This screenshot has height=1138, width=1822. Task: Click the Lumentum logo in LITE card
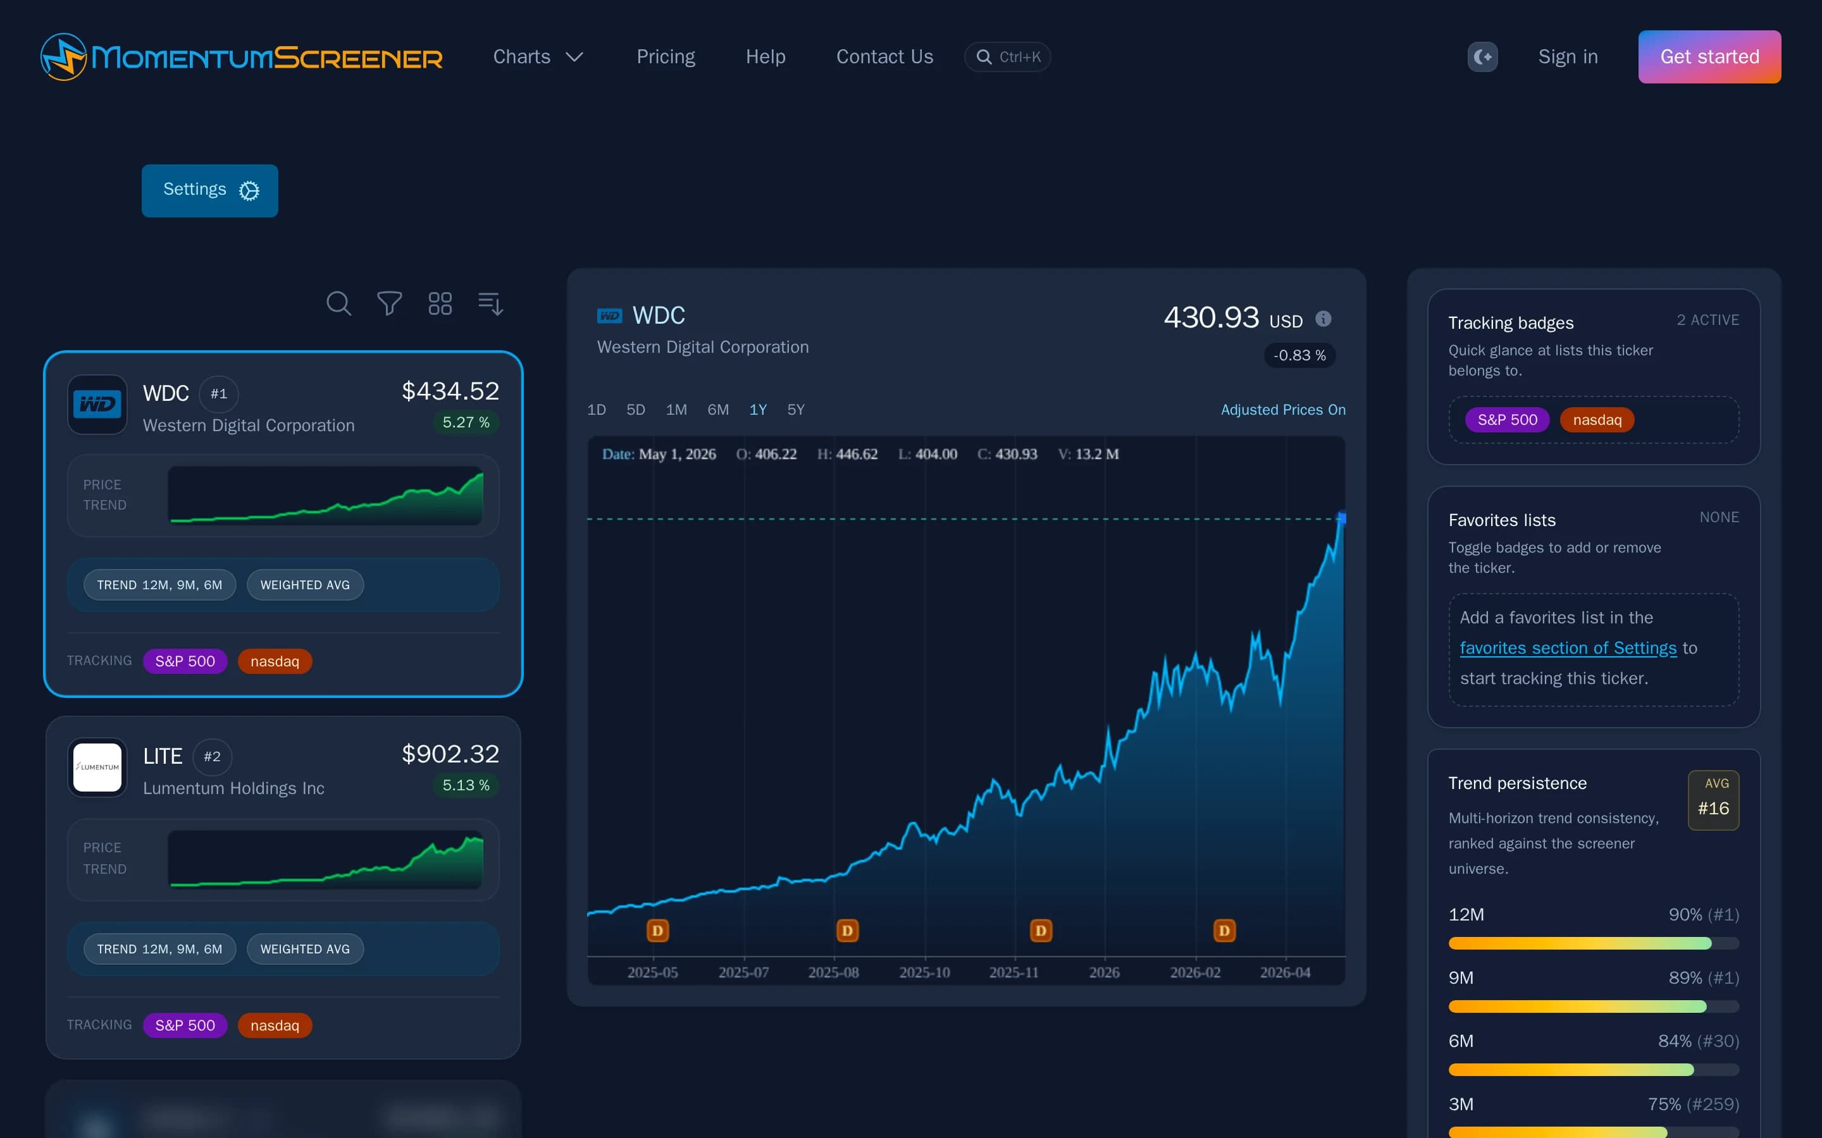click(x=97, y=767)
